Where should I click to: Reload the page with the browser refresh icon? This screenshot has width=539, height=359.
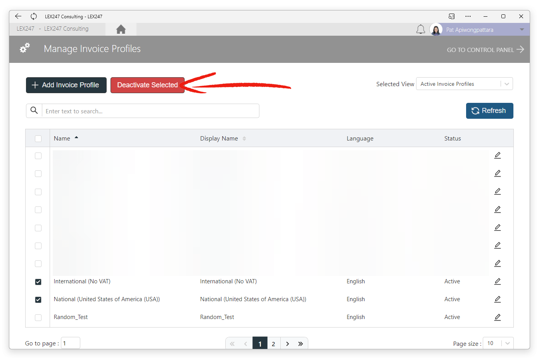point(34,16)
